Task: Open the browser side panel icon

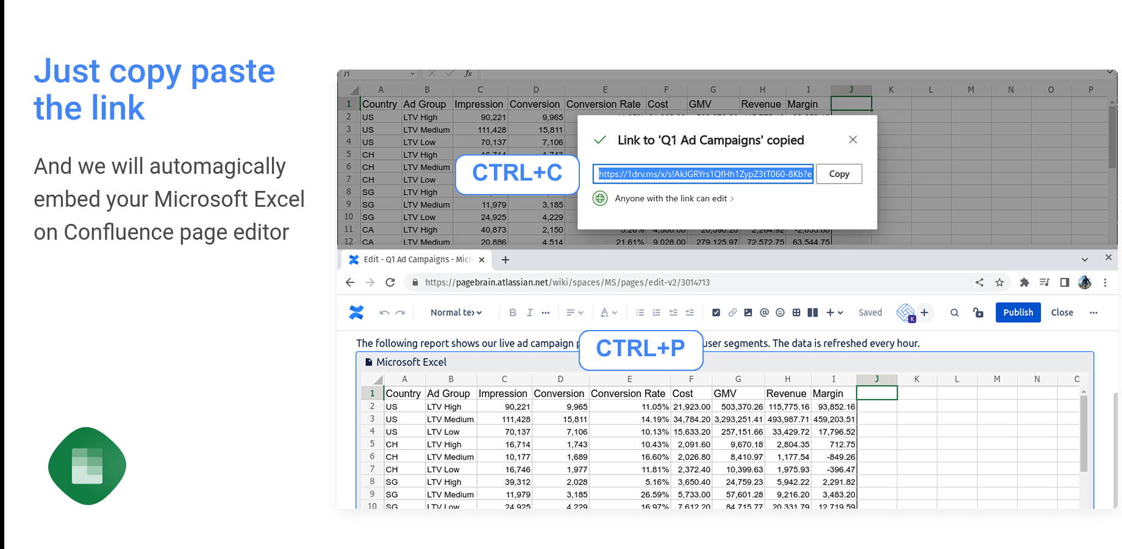Action: [1065, 282]
